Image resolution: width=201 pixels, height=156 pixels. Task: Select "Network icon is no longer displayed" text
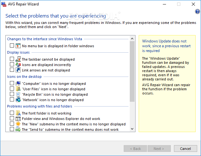(53, 100)
